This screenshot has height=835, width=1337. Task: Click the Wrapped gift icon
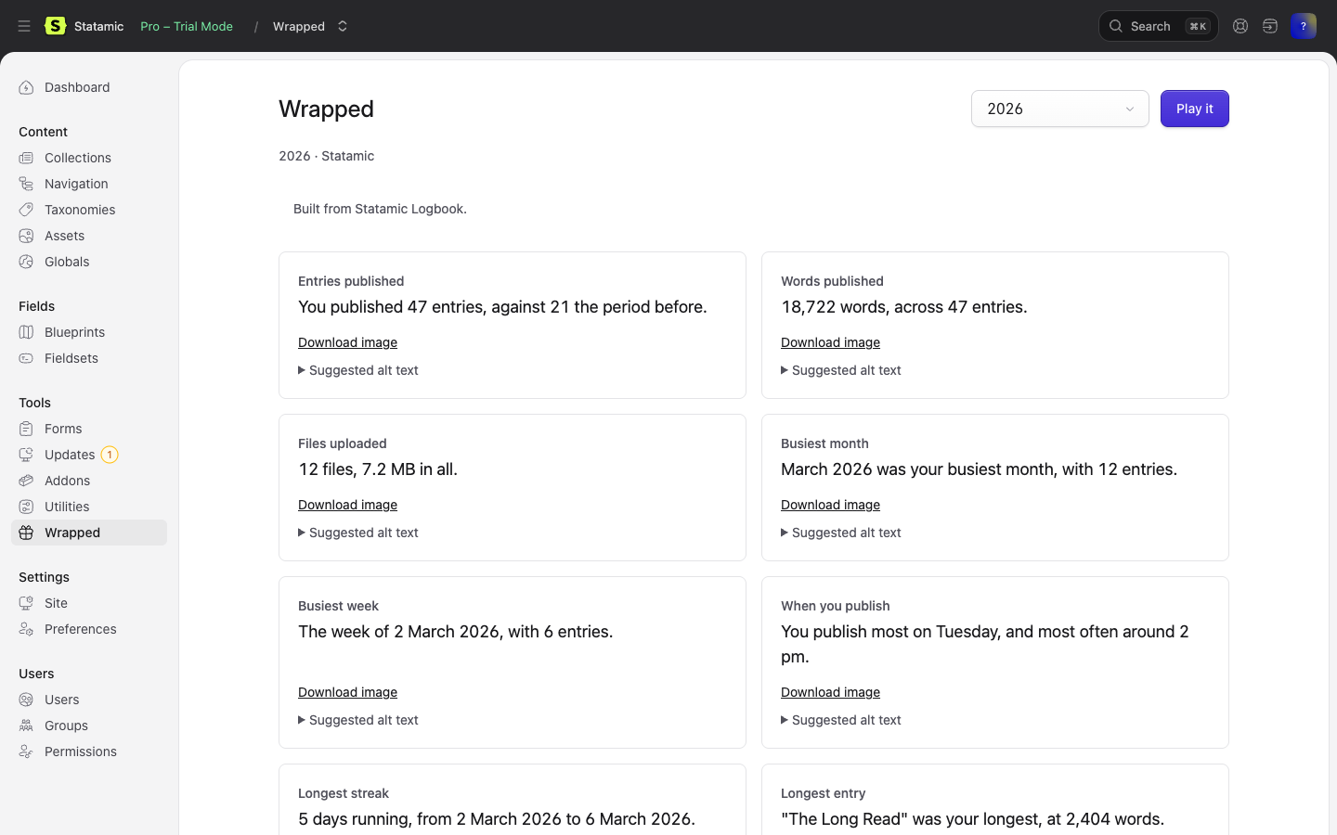click(26, 533)
